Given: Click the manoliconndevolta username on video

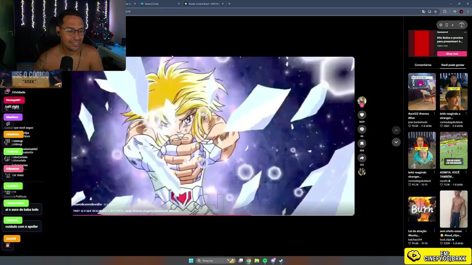Looking at the screenshot, I should (87, 204).
